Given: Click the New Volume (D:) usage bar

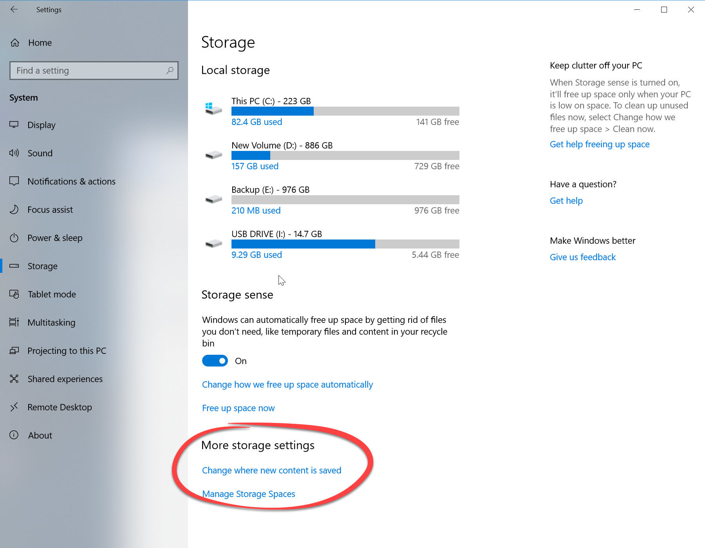Looking at the screenshot, I should coord(345,155).
